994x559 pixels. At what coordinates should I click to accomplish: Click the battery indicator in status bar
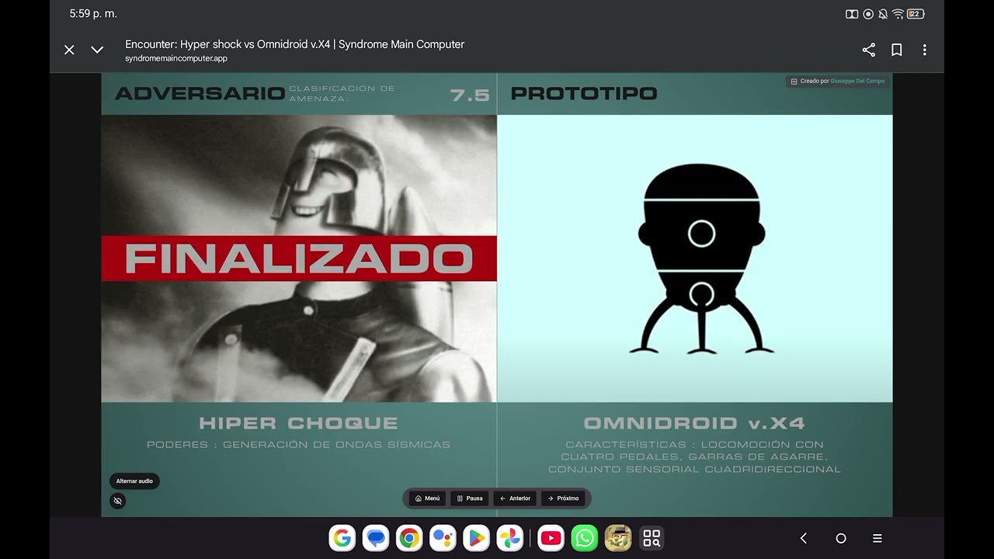[916, 14]
